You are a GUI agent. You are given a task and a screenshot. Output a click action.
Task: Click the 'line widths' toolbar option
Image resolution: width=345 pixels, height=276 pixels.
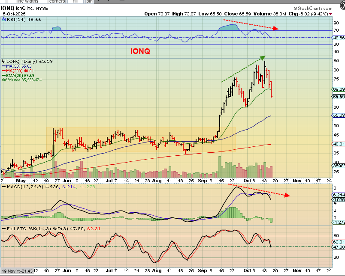point(27,1)
